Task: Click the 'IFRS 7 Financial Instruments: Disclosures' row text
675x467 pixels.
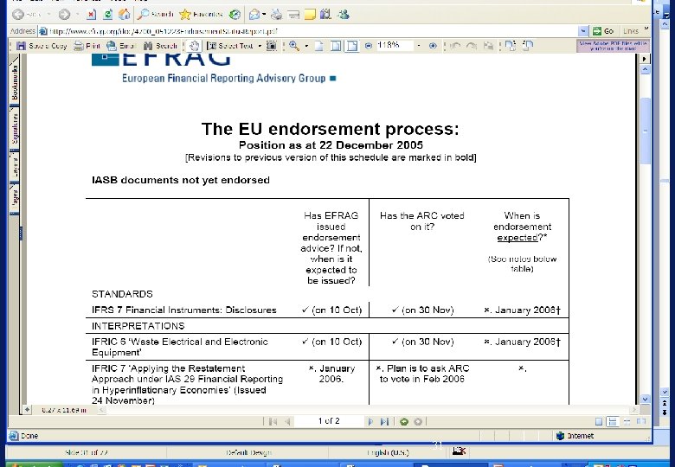Action: coord(183,310)
